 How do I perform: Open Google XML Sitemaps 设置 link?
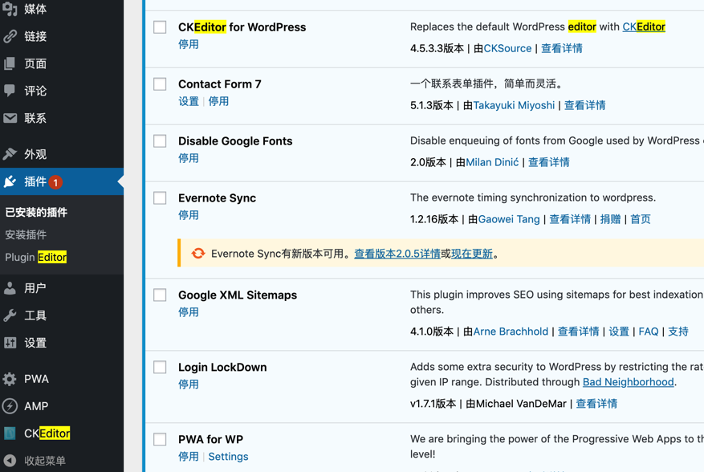[x=619, y=332]
